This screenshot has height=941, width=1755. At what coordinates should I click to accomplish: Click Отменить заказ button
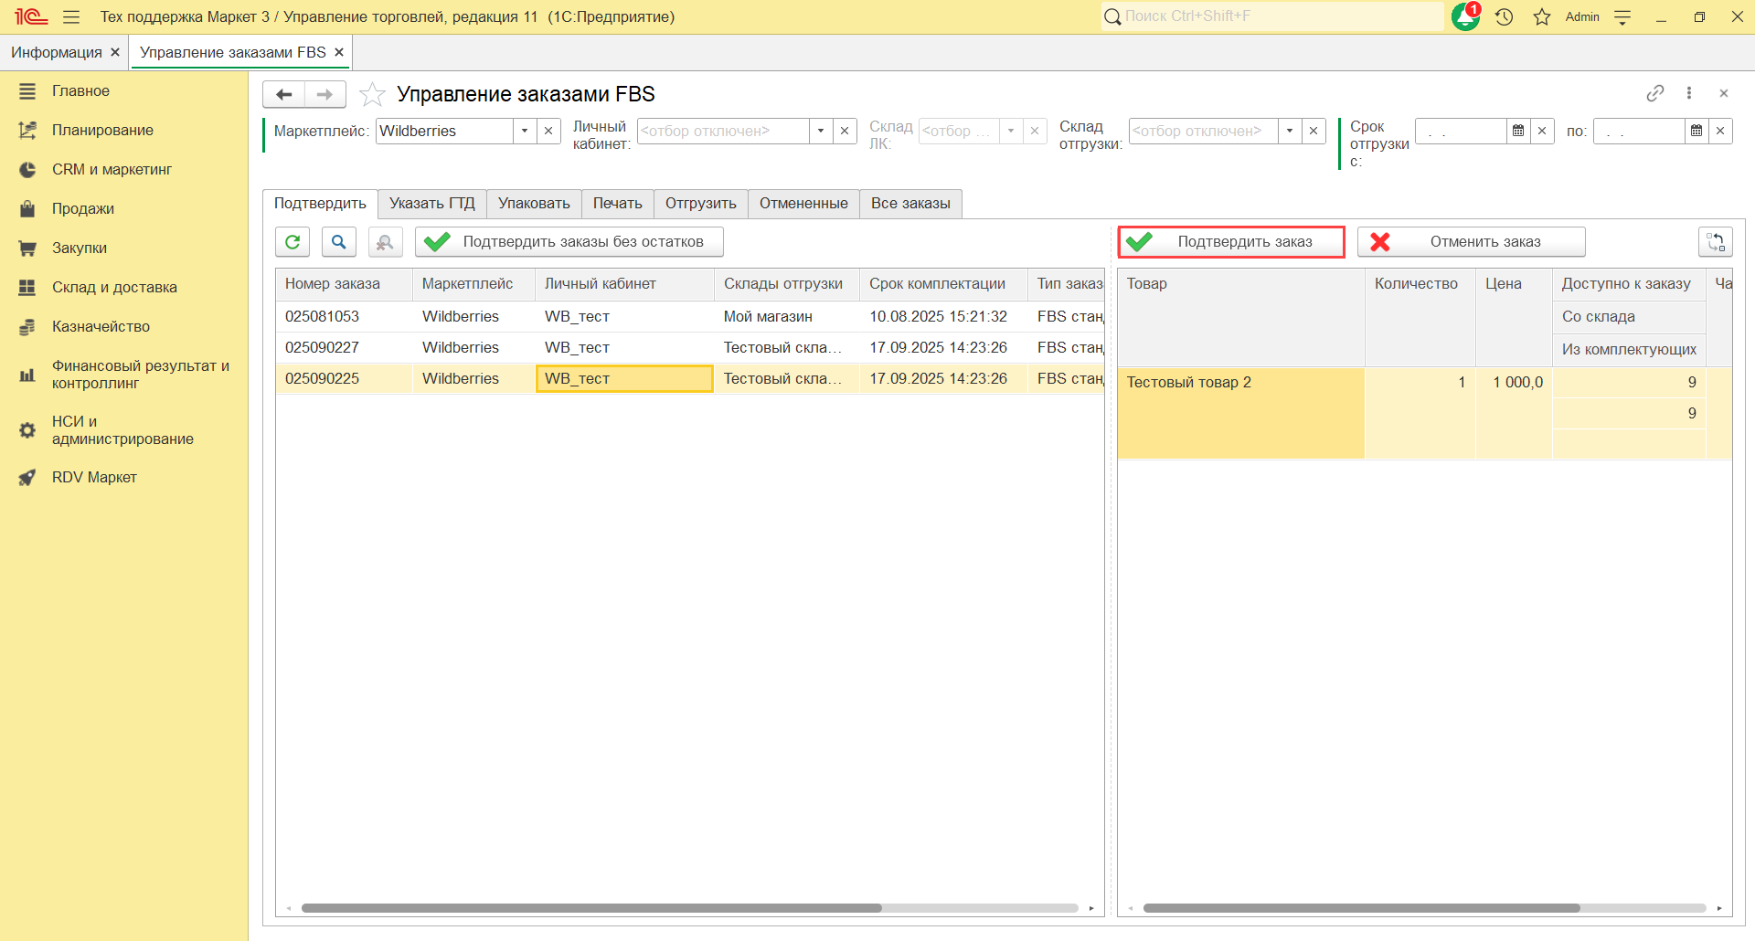(1471, 242)
